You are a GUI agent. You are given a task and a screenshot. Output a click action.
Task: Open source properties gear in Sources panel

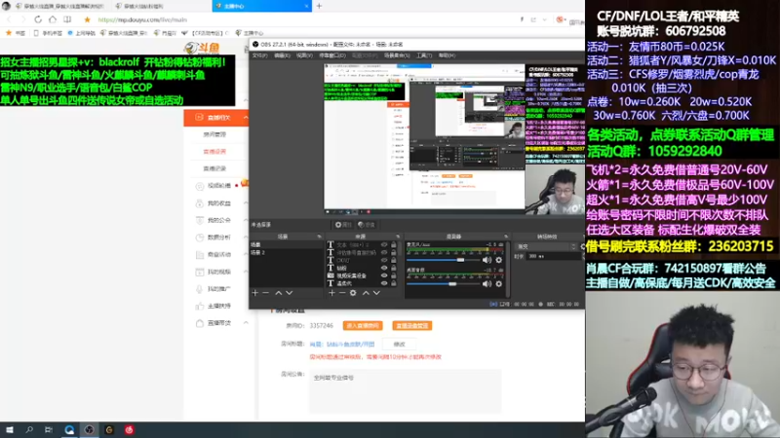[353, 293]
